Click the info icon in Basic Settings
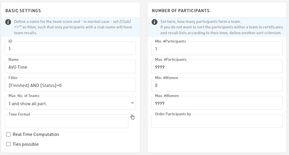The width and height of the screenshot is (289, 155). pos(8,22)
